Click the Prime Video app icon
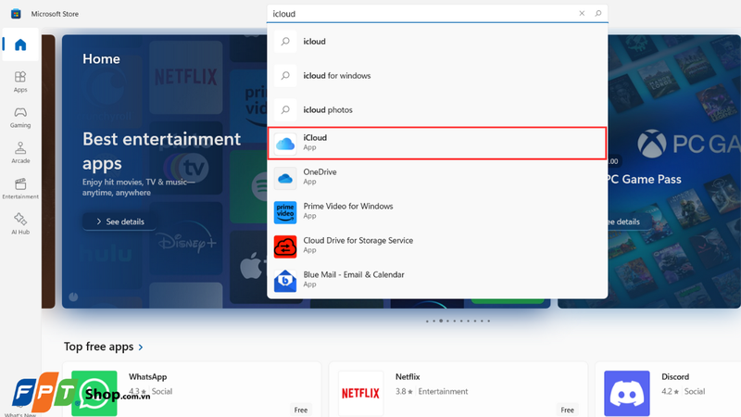The image size is (741, 417). 285,212
